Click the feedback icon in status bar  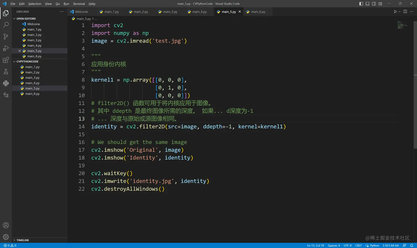coord(404,246)
